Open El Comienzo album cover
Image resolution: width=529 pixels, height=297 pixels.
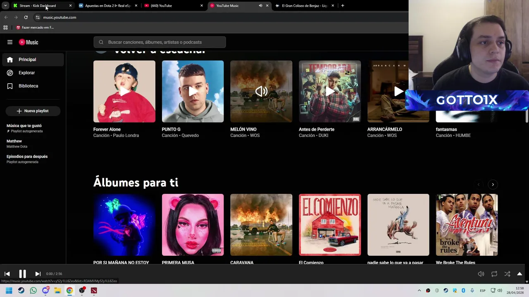[330, 225]
